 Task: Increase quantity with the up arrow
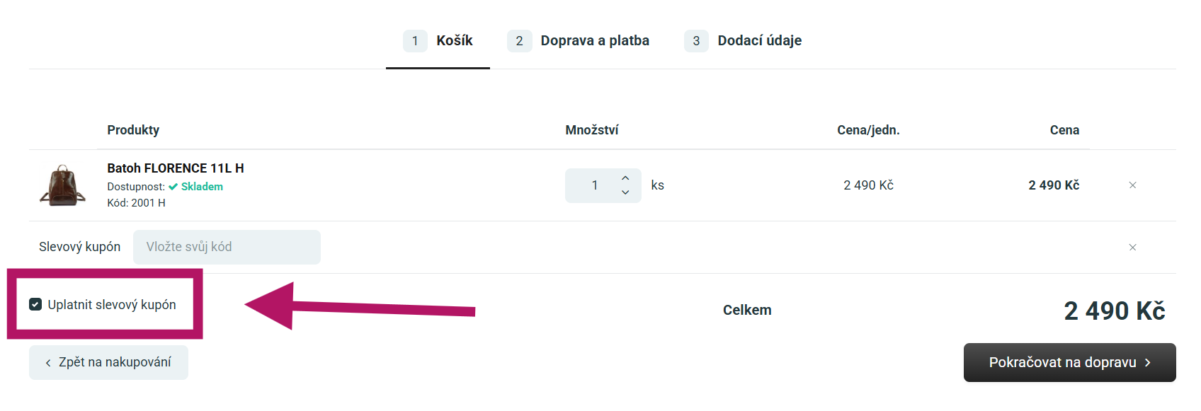click(x=625, y=178)
